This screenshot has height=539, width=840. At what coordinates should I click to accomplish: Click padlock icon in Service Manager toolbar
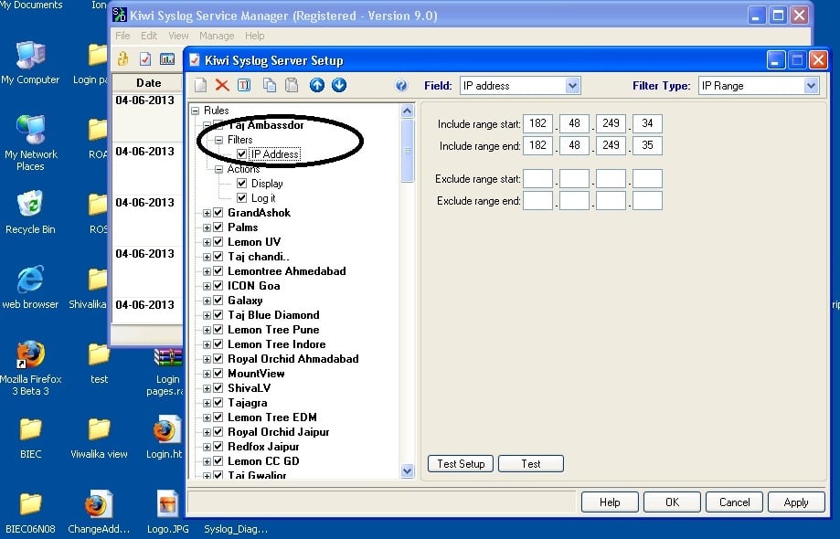(123, 58)
